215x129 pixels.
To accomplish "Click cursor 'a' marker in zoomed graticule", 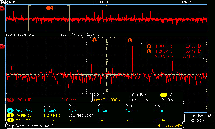I will [x=95, y=40].
